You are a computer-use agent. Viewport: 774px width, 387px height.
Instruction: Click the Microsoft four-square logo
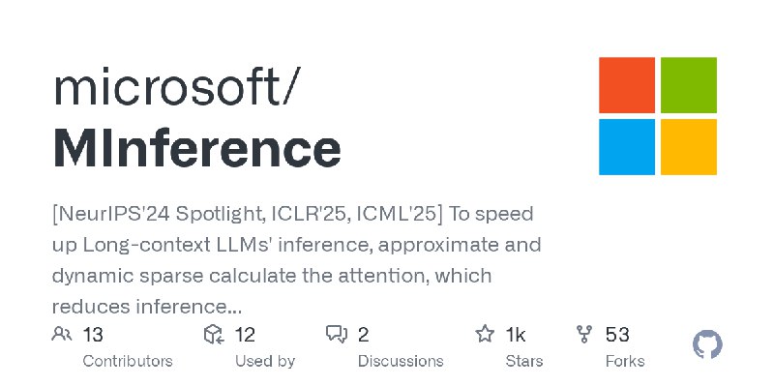[x=658, y=116]
